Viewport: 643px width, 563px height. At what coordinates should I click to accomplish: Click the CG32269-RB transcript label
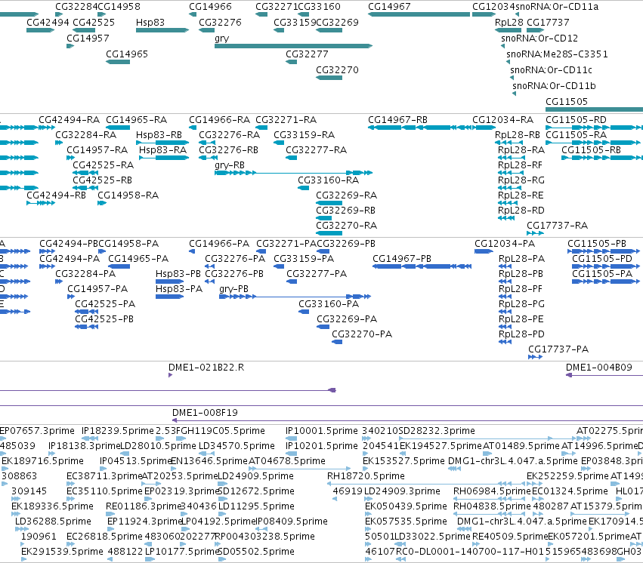point(345,210)
